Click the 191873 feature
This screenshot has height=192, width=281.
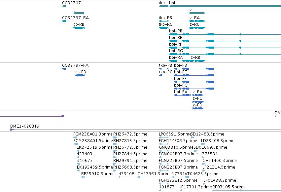point(160,190)
